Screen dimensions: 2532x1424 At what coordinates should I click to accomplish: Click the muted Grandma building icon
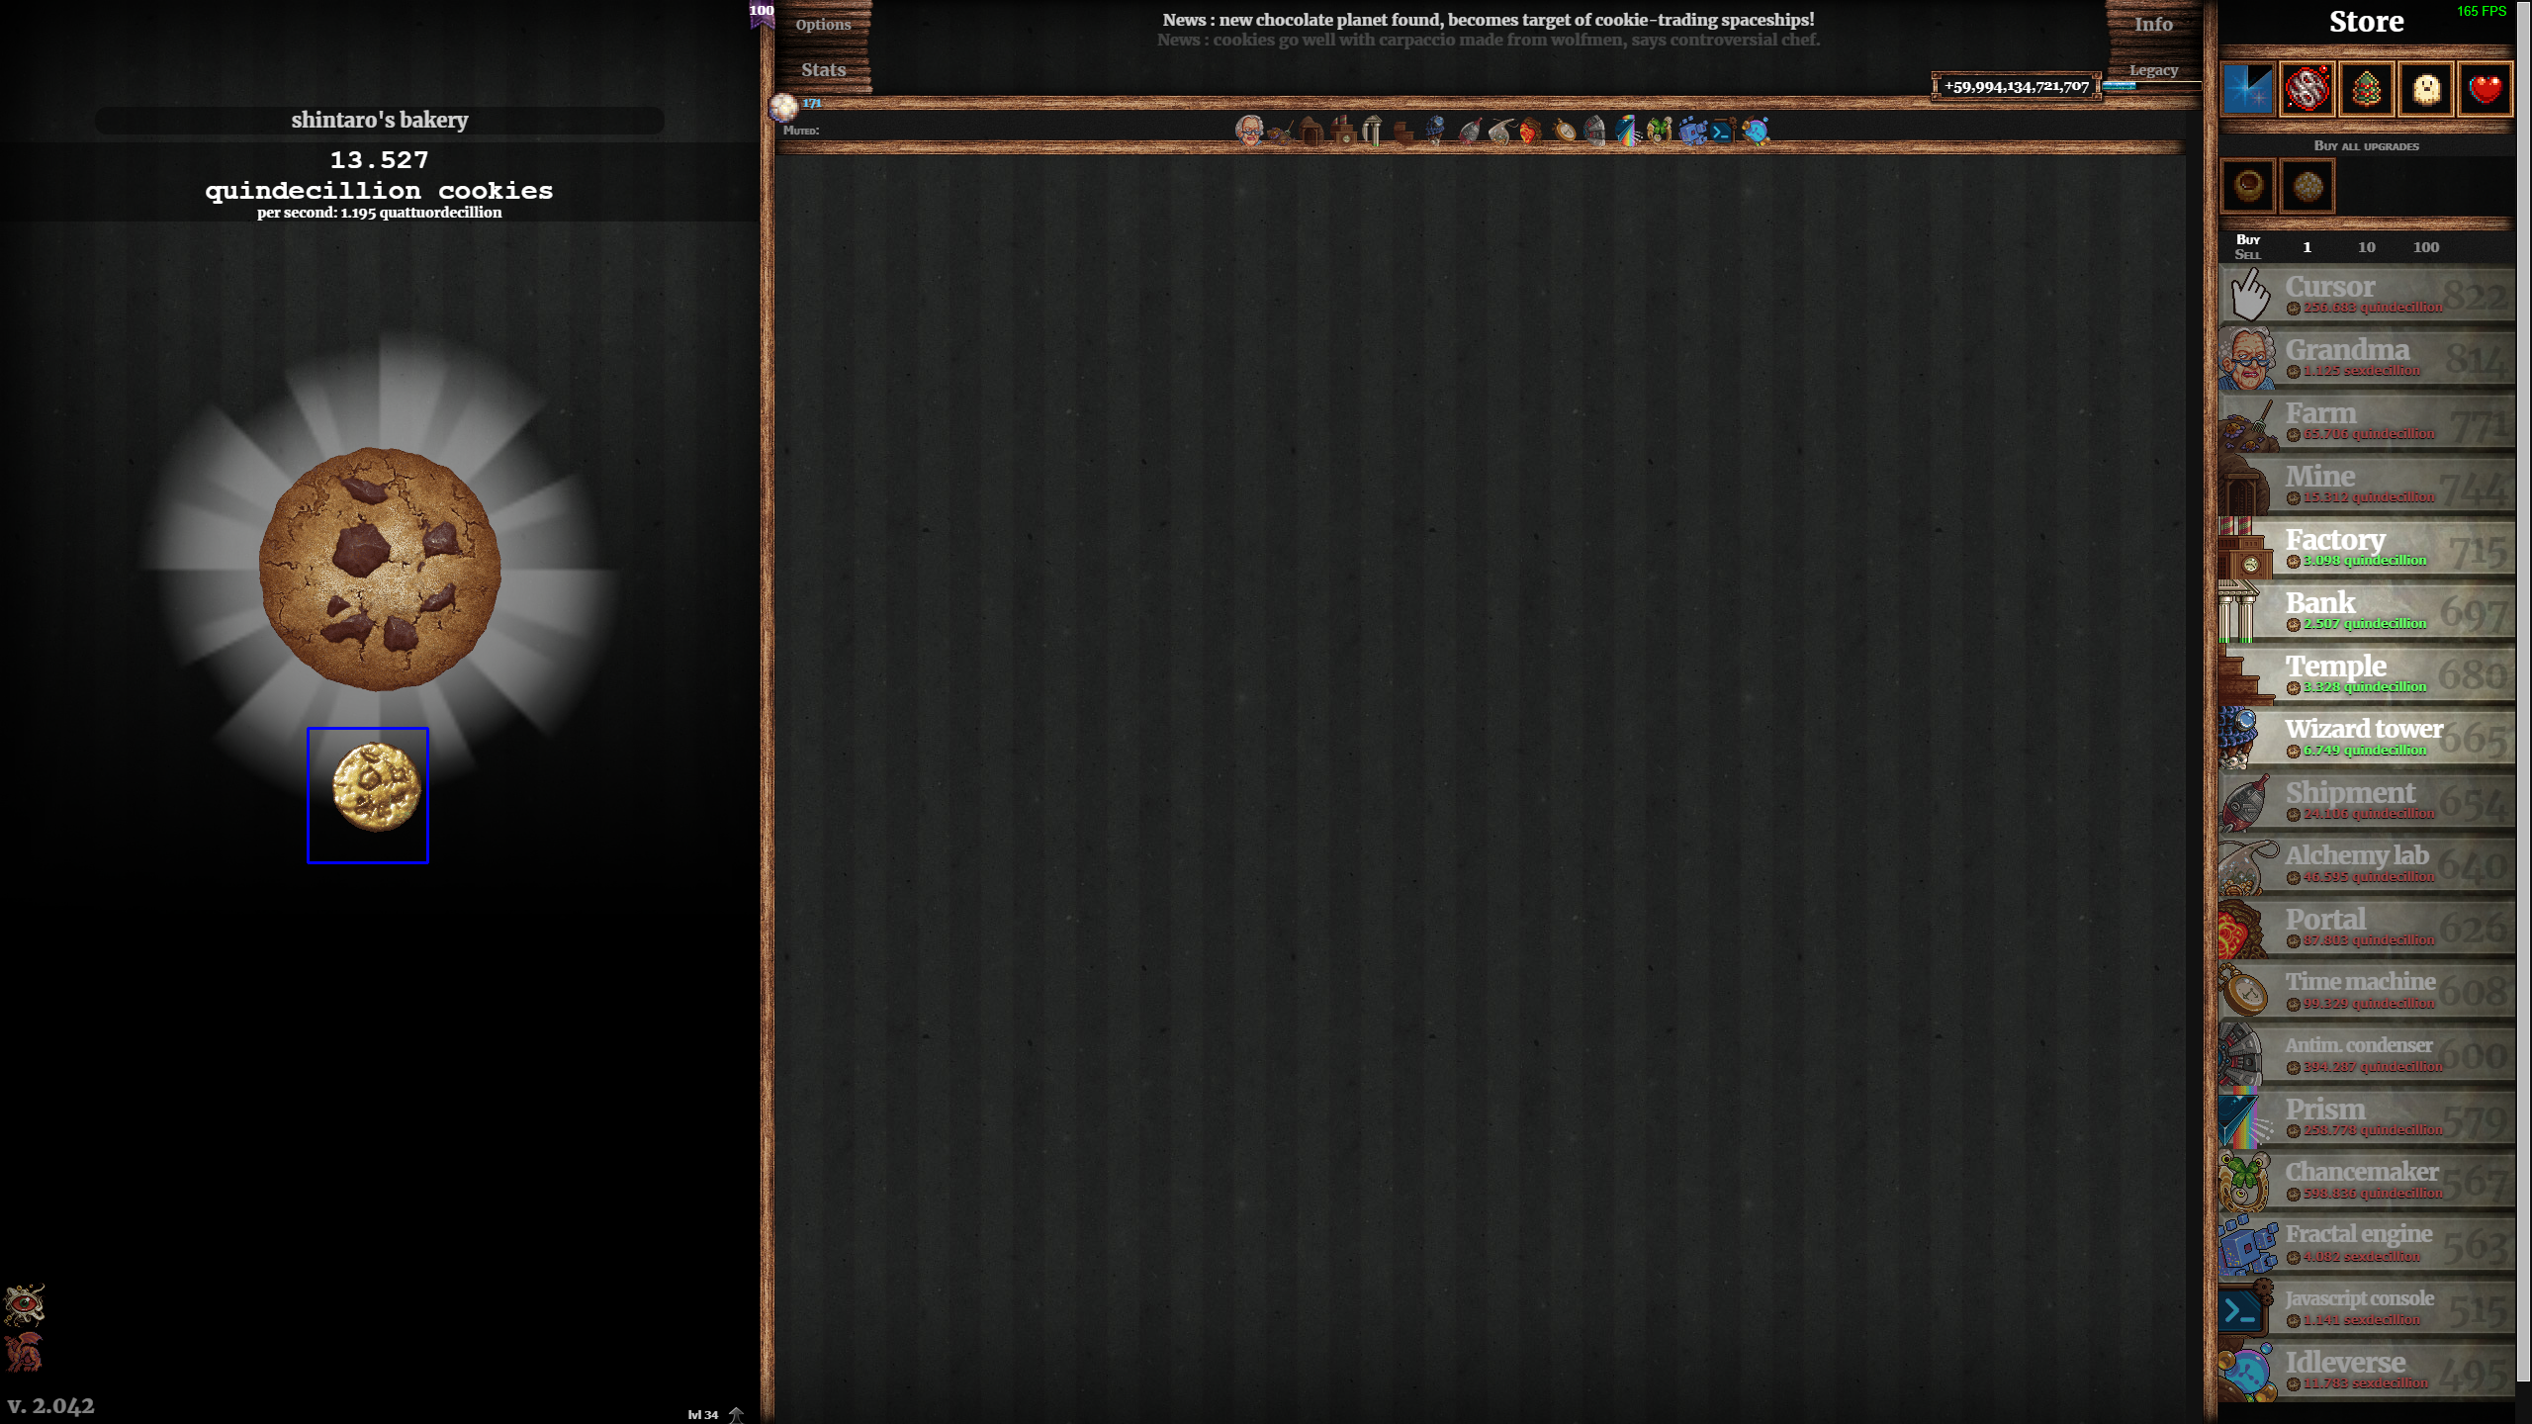pos(1248,131)
